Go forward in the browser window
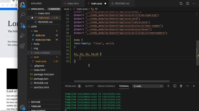The width and height of the screenshot is (199, 111). (x=7, y=5)
